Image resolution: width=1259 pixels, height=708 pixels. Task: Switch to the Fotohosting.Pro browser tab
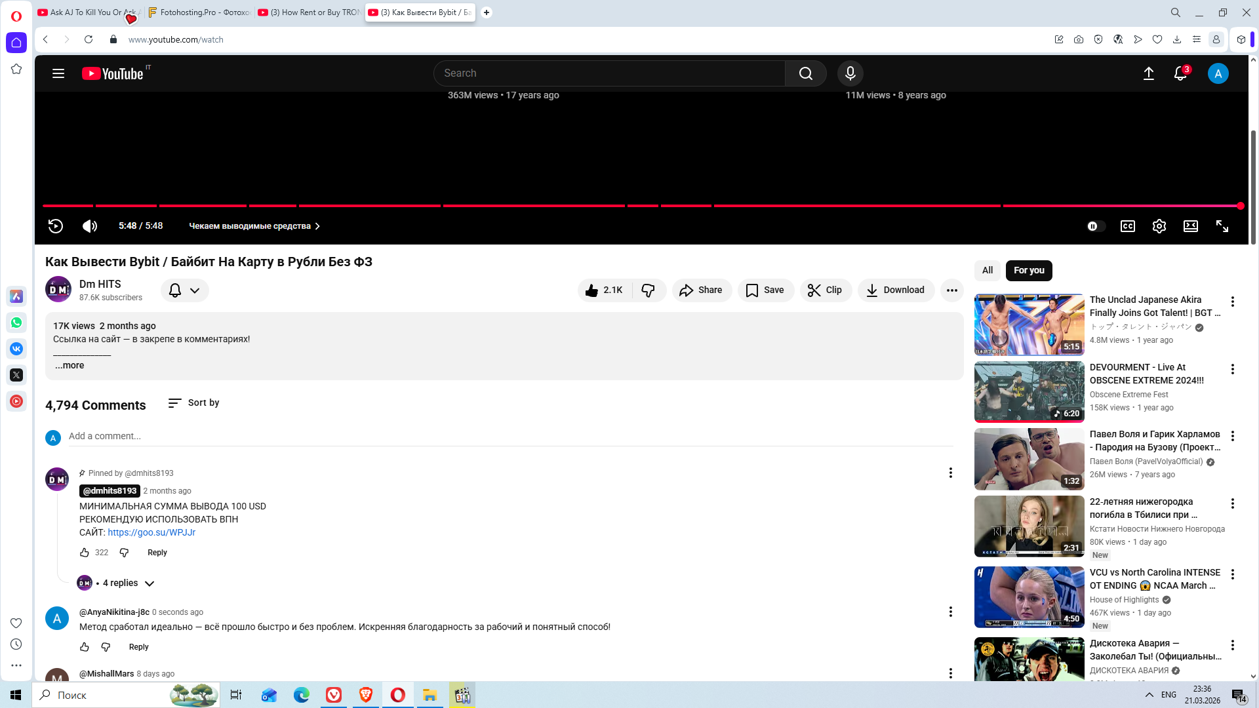(x=200, y=12)
